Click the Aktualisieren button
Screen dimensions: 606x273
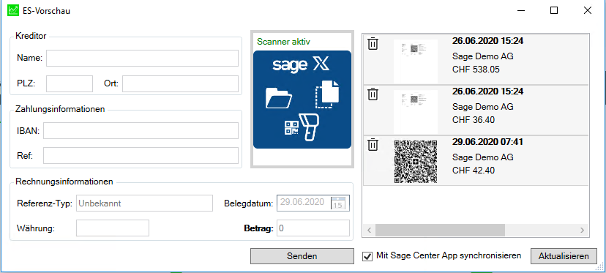point(564,256)
